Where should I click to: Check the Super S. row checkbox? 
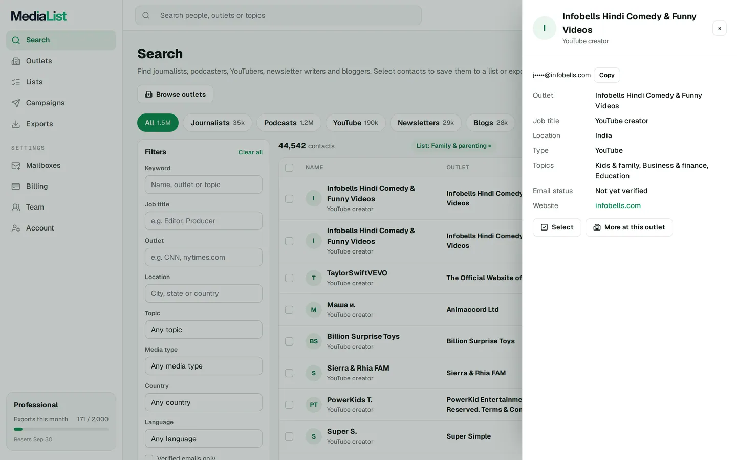[289, 436]
